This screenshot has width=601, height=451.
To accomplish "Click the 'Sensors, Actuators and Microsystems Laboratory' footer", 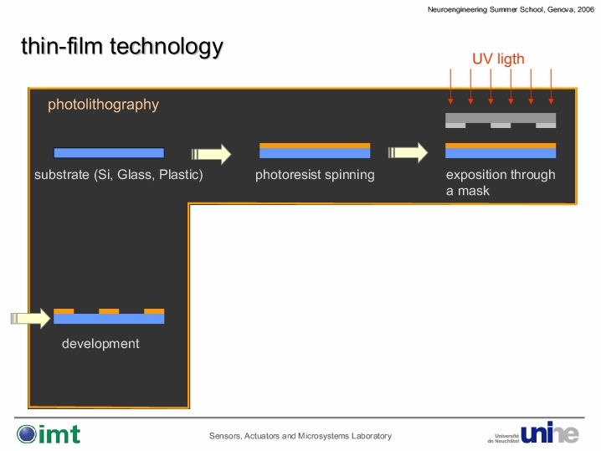I will 300,436.
